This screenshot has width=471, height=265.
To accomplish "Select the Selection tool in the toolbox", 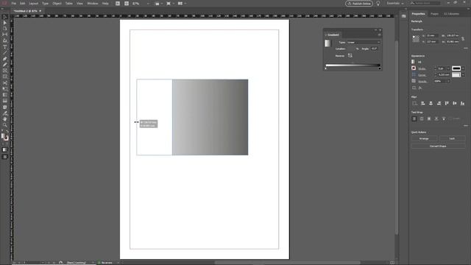I will (5, 17).
